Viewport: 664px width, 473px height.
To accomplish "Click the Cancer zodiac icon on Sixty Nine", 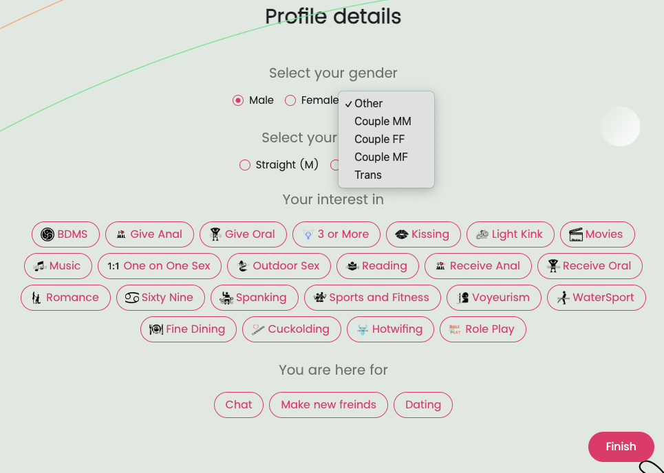I will point(132,298).
